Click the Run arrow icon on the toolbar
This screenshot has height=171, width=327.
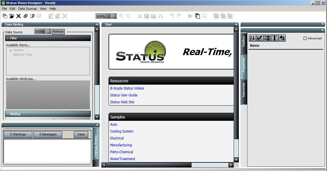click(x=190, y=16)
